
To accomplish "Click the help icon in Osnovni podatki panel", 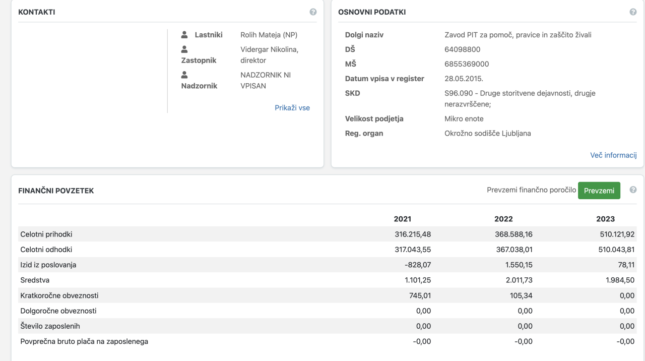I will click(x=633, y=12).
